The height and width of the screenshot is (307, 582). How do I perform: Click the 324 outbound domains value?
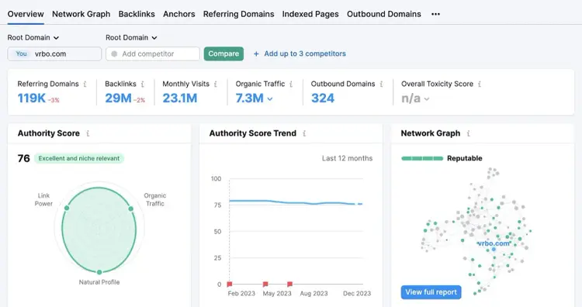point(323,98)
